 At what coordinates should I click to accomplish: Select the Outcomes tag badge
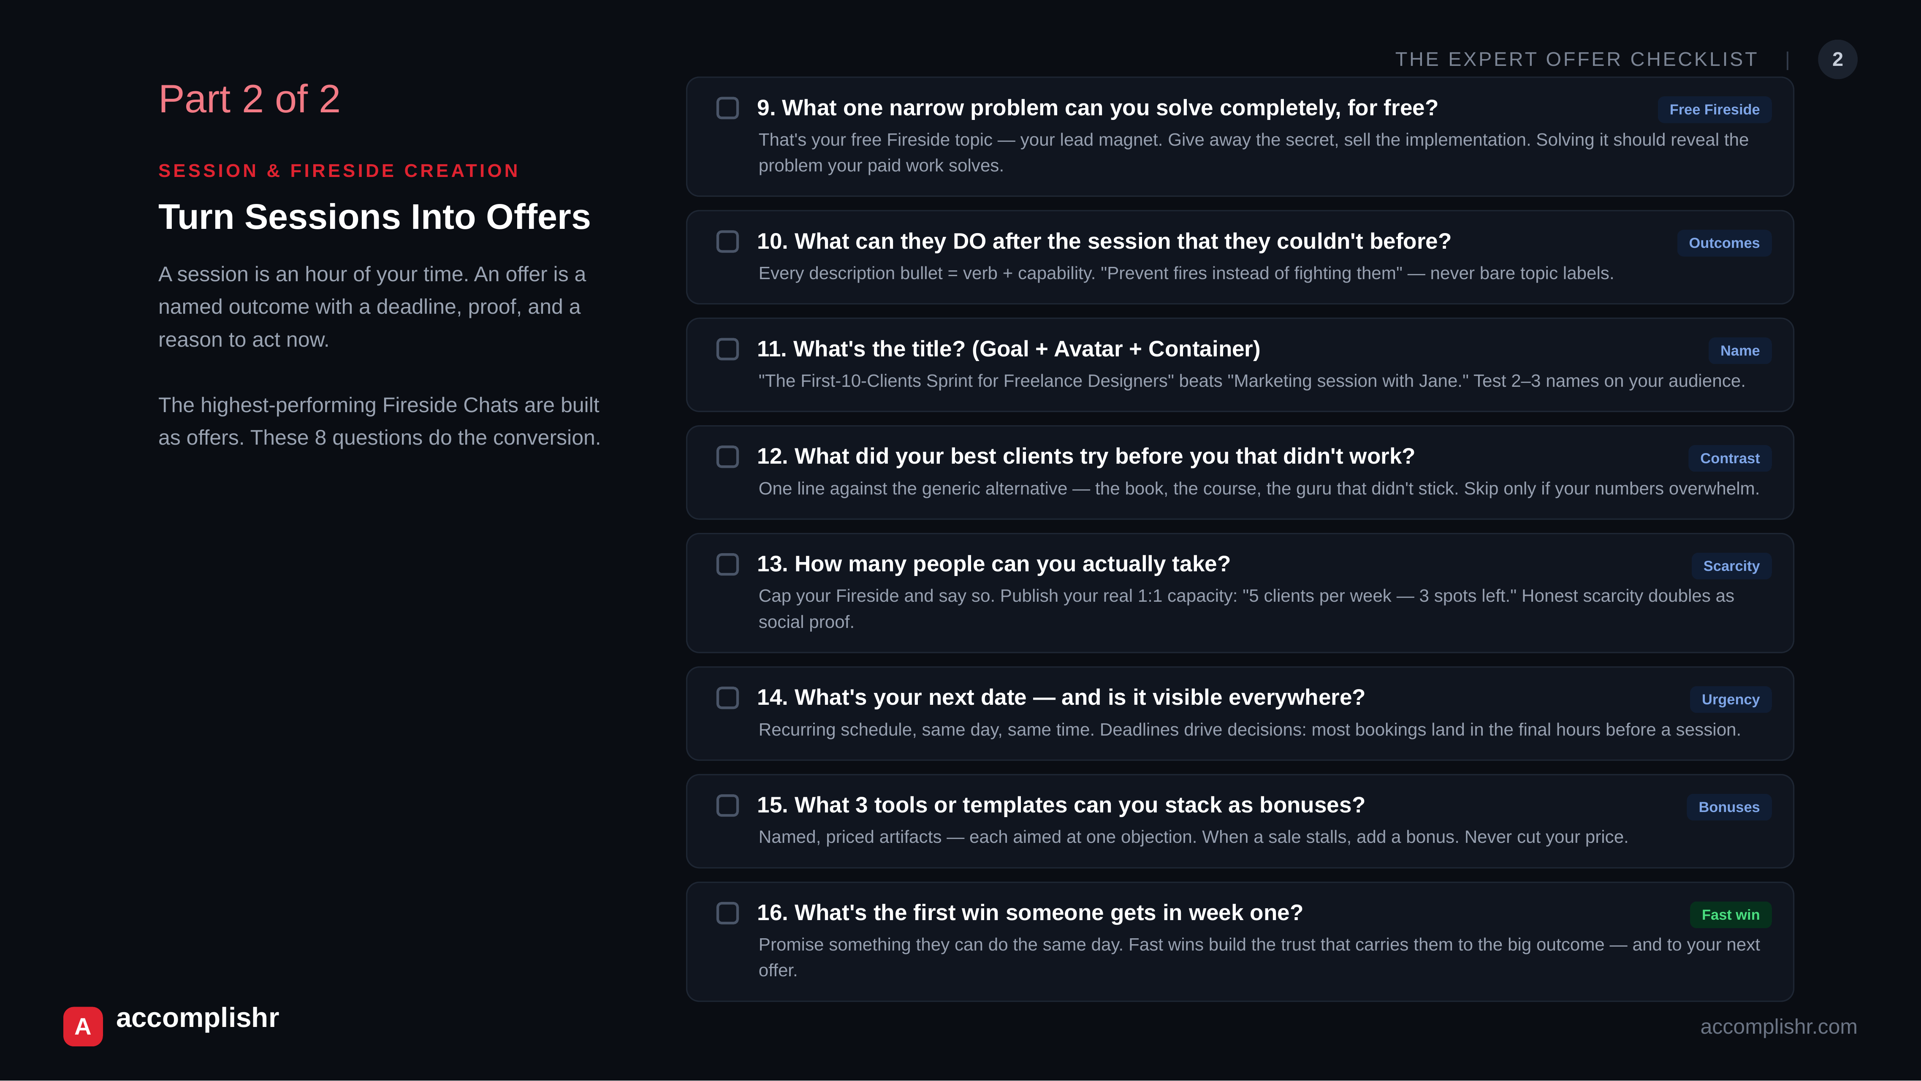1724,243
